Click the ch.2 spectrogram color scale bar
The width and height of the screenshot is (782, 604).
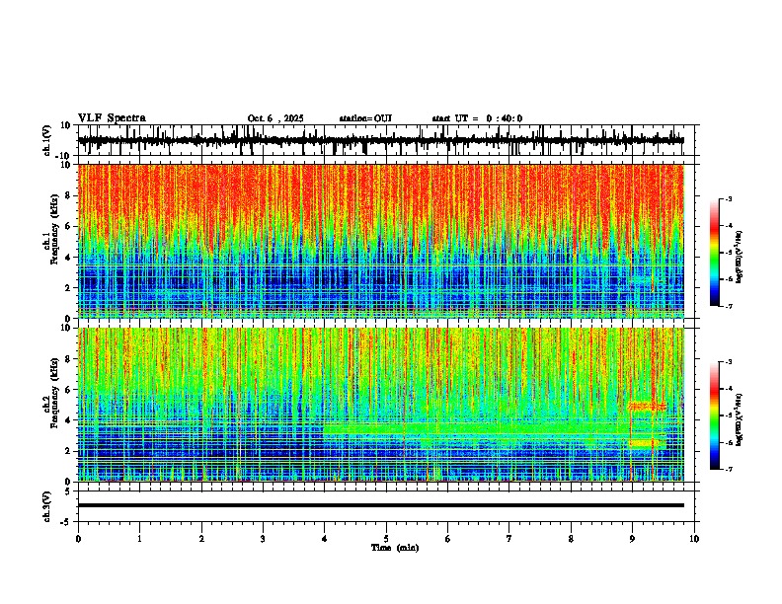click(714, 415)
